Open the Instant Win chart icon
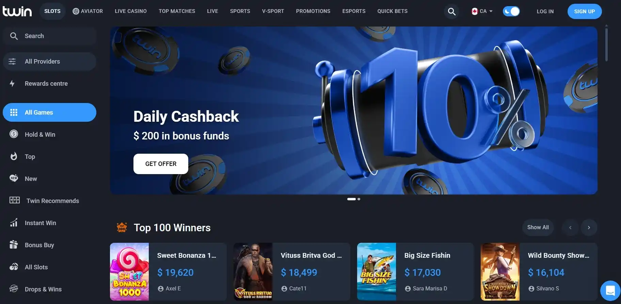The width and height of the screenshot is (621, 304). point(14,222)
